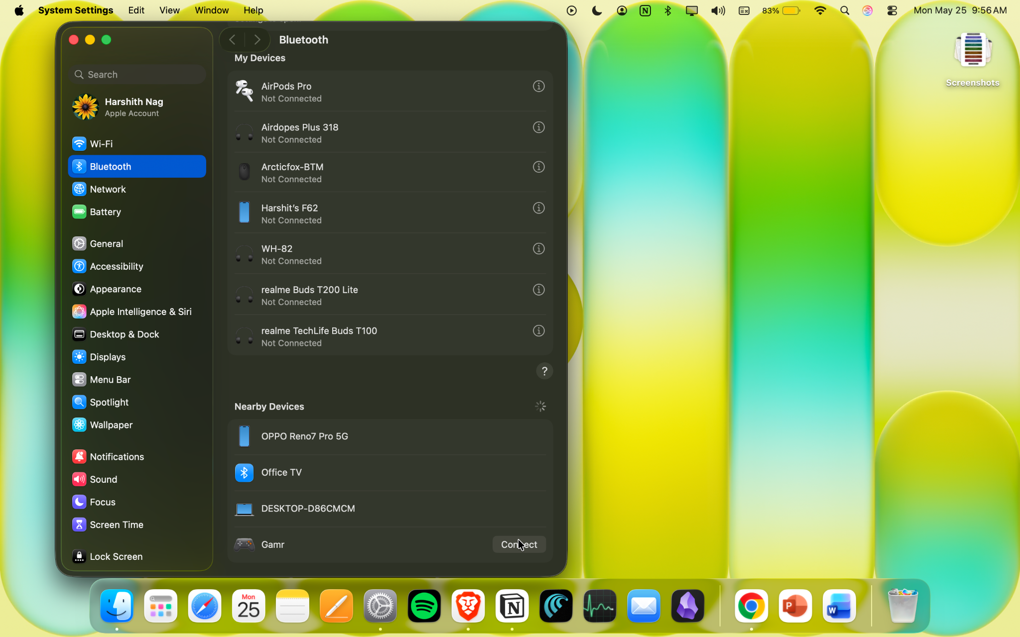Open the Help menu

253,10
